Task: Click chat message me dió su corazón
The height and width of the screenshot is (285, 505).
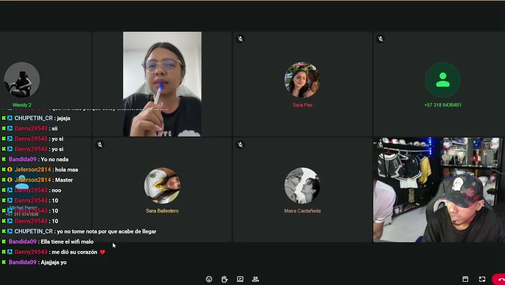Action: 54,252
